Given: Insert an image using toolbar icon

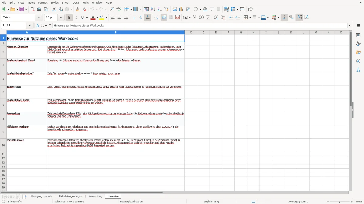Looking at the screenshot, I should point(175,9).
